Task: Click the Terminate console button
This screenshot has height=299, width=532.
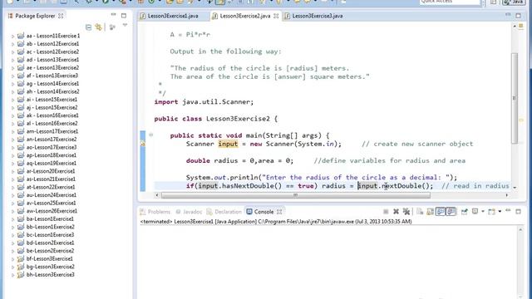Action: click(386, 212)
